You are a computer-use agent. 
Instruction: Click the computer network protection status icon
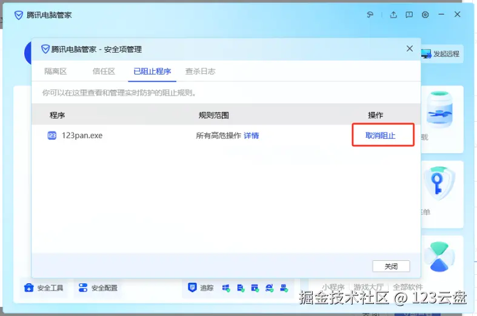tap(284, 288)
